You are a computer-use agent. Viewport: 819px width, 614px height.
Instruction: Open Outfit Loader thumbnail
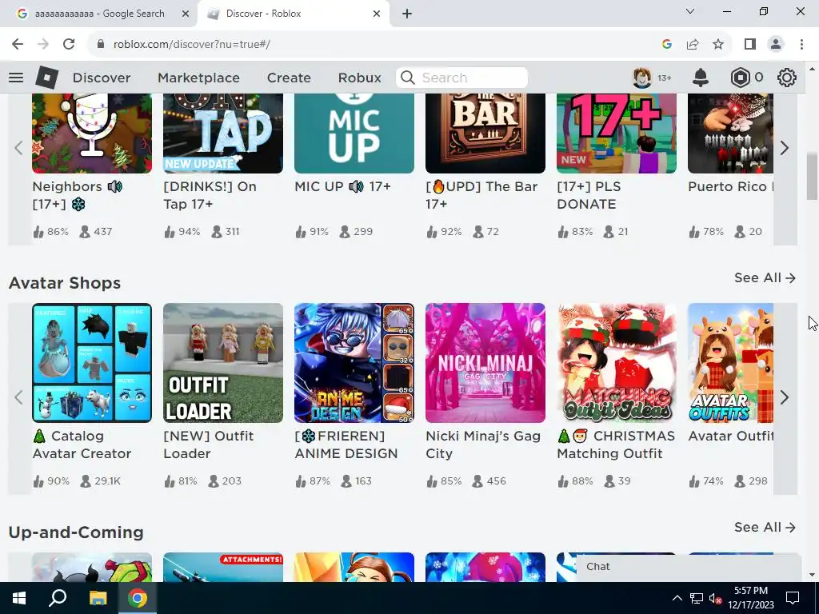pos(223,363)
